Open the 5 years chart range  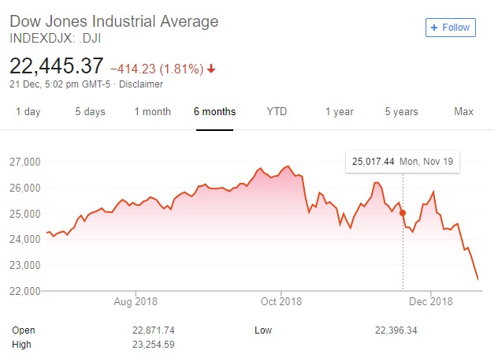coord(401,112)
